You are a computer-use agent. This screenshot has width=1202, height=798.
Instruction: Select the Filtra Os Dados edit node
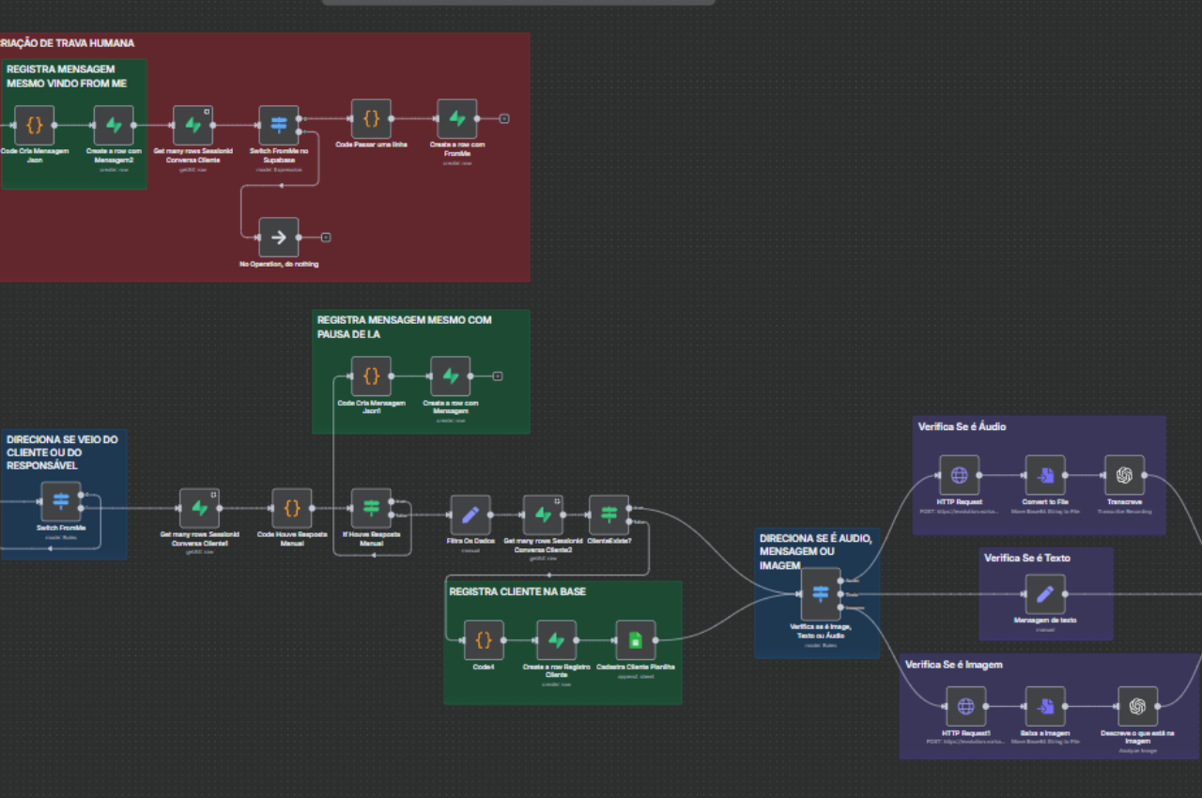click(x=470, y=514)
